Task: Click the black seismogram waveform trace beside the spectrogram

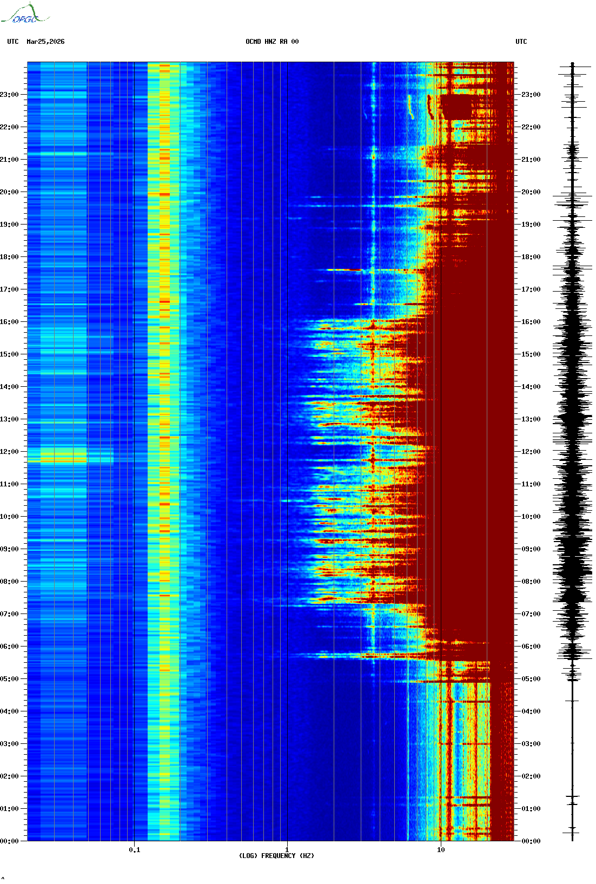Action: tap(572, 451)
